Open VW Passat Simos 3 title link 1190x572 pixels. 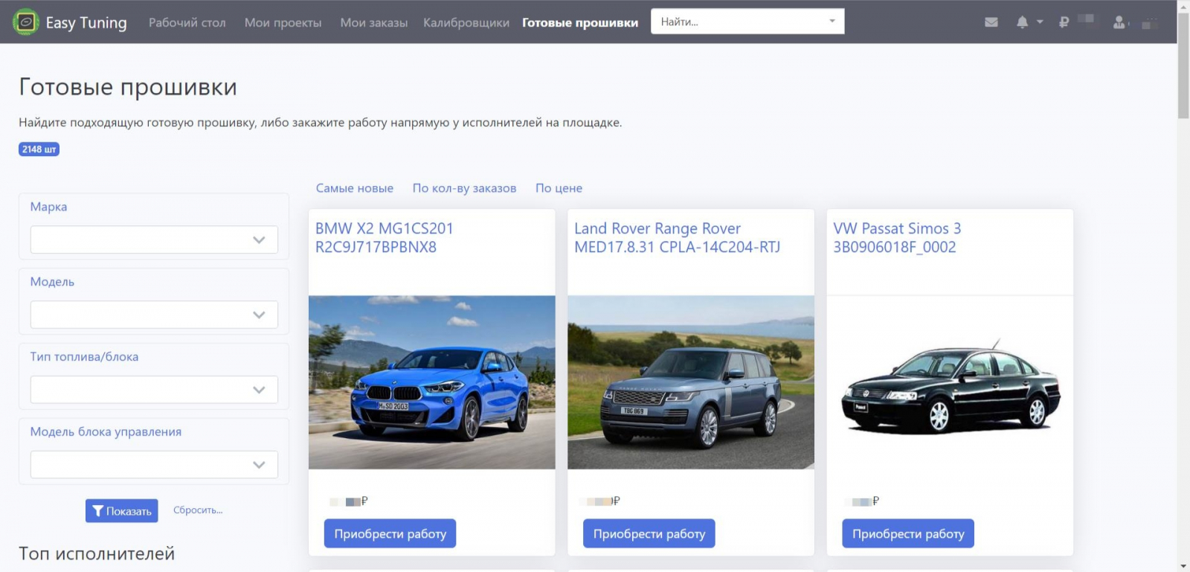tap(898, 238)
